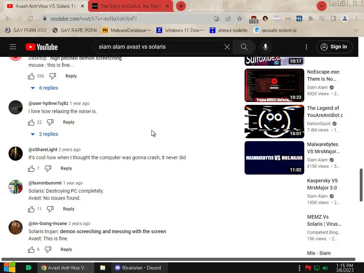The width and height of the screenshot is (364, 273).
Task: Like @bummbumm6's comment
Action: [31, 209]
